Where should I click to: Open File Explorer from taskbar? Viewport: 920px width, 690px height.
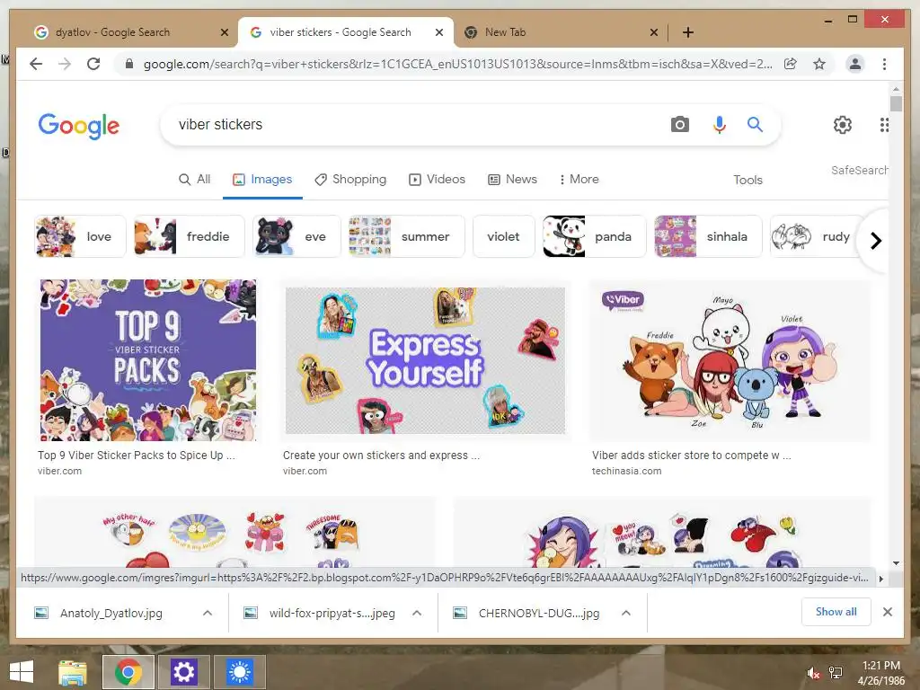pos(73,672)
